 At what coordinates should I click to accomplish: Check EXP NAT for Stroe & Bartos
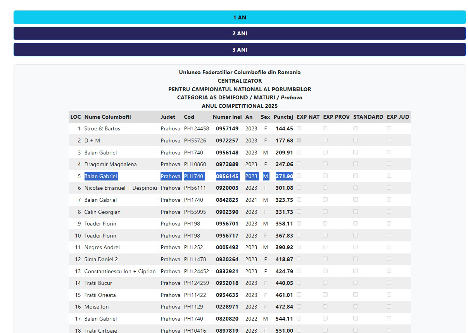299,128
